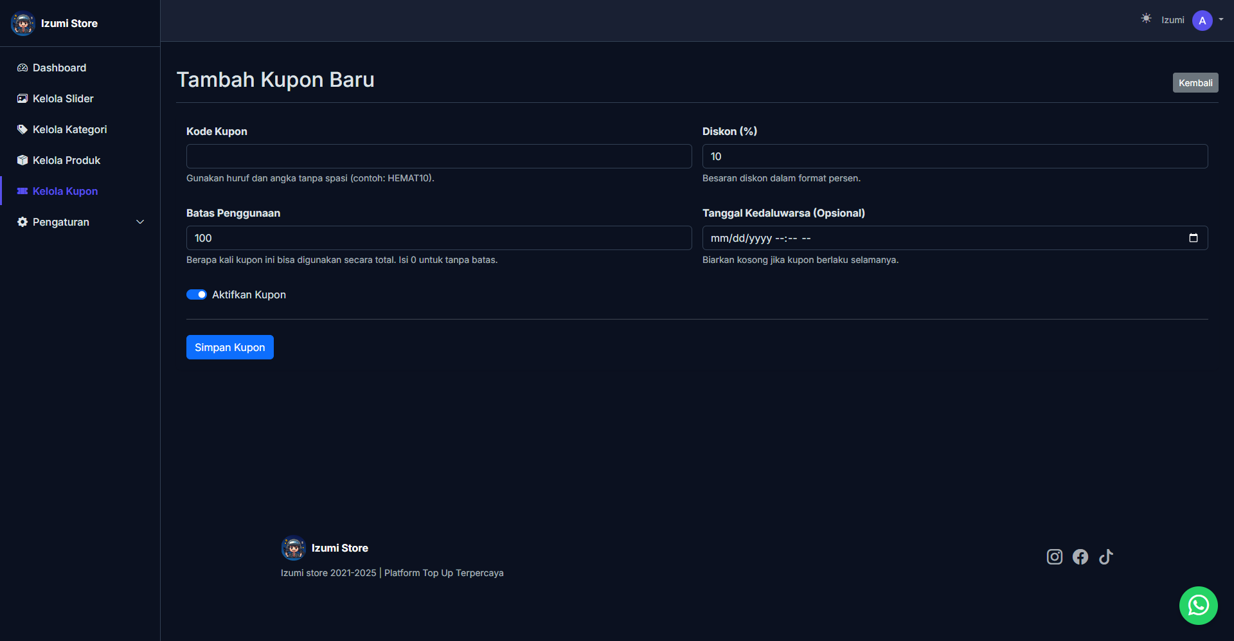This screenshot has height=641, width=1234.
Task: Open the Facebook page icon
Action: coord(1080,557)
